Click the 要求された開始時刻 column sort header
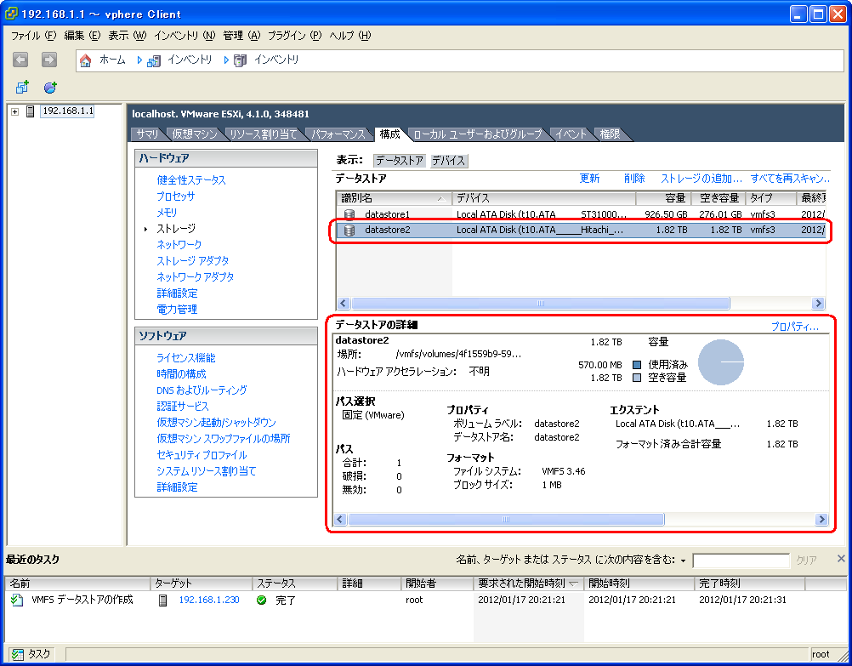The height and width of the screenshot is (666, 852). pos(527,583)
